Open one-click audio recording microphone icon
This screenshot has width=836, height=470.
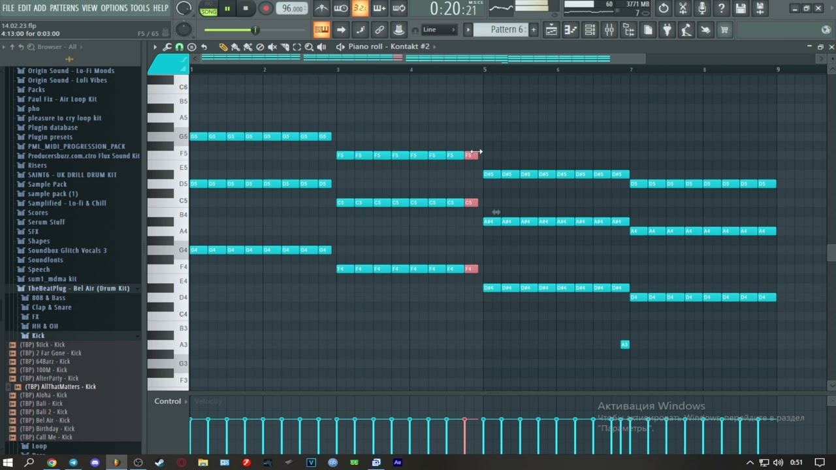[x=702, y=8]
